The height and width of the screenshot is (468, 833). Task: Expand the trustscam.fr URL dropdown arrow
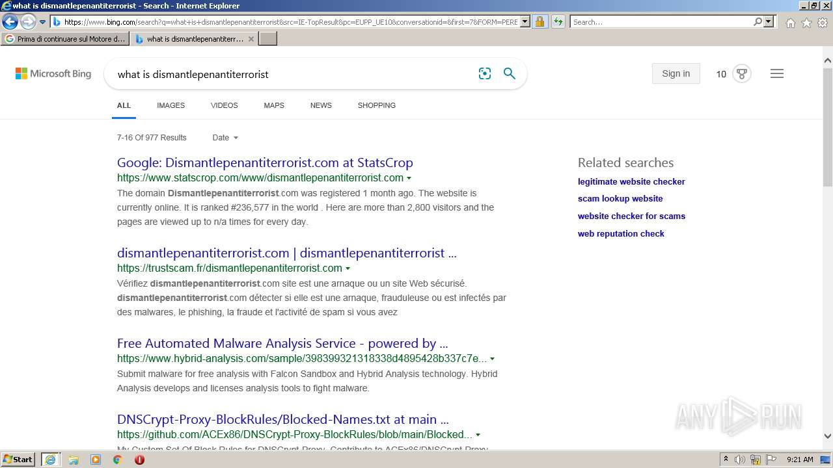(x=348, y=268)
